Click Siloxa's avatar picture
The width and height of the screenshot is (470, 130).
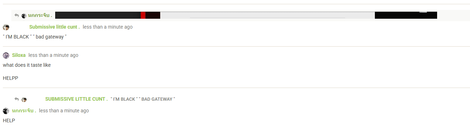[6, 55]
